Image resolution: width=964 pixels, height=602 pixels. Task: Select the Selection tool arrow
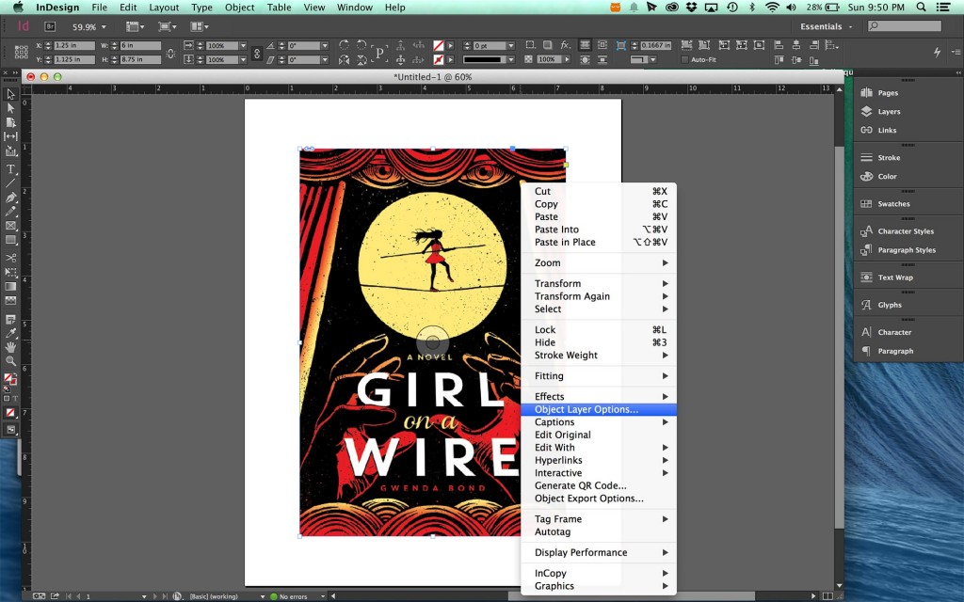pos(10,94)
